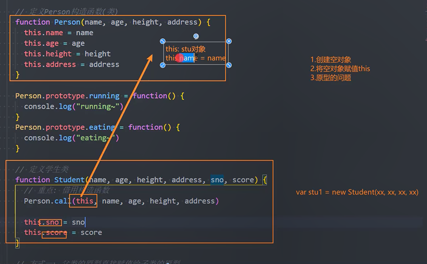Click the "this.score = score" code line
The width and height of the screenshot is (427, 264).
click(x=63, y=233)
